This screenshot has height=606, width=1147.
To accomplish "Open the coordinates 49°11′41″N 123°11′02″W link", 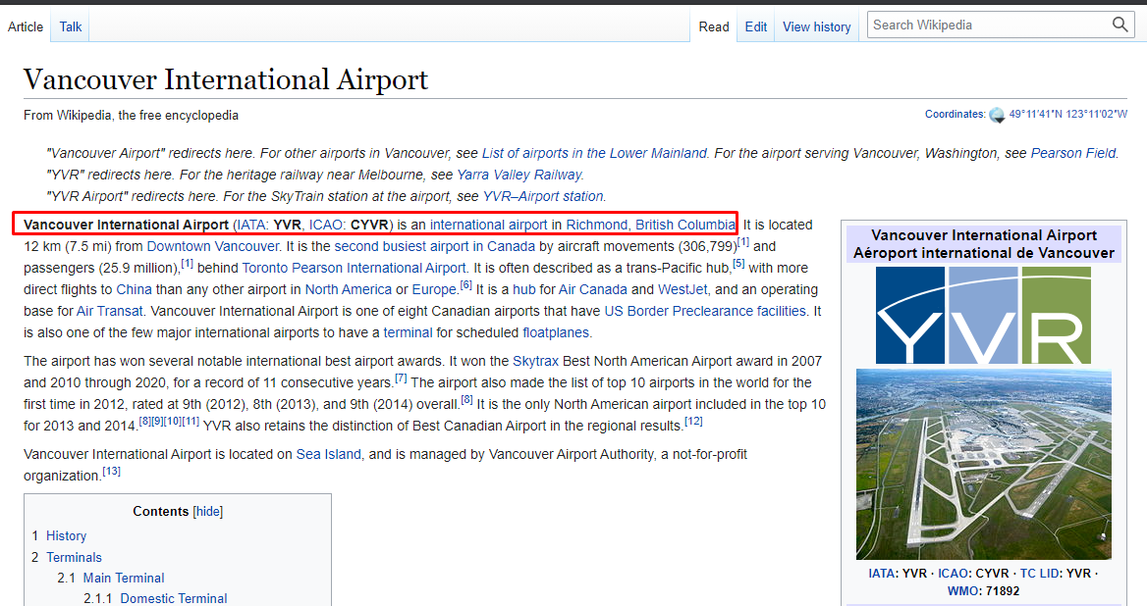I will [x=1068, y=114].
